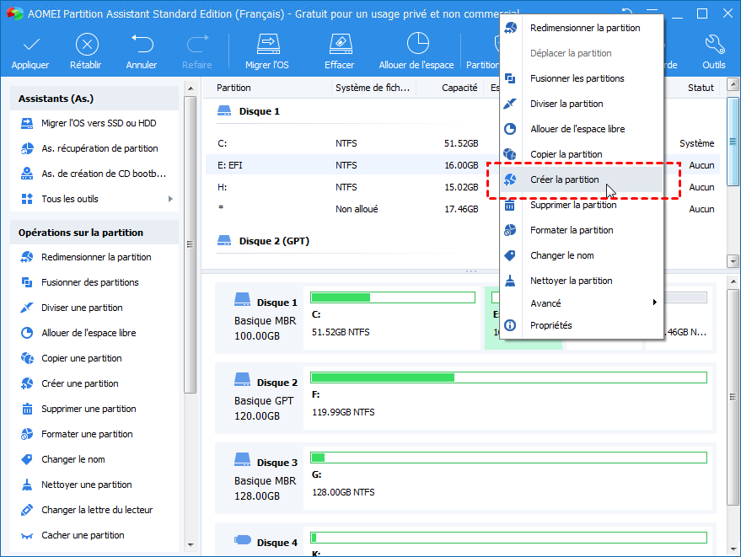The width and height of the screenshot is (741, 557).
Task: Collapse Opérations sur la partition section header
Action: tap(94, 233)
